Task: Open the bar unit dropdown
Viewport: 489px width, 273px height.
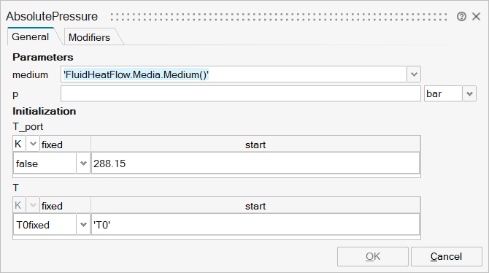Action: (469, 93)
